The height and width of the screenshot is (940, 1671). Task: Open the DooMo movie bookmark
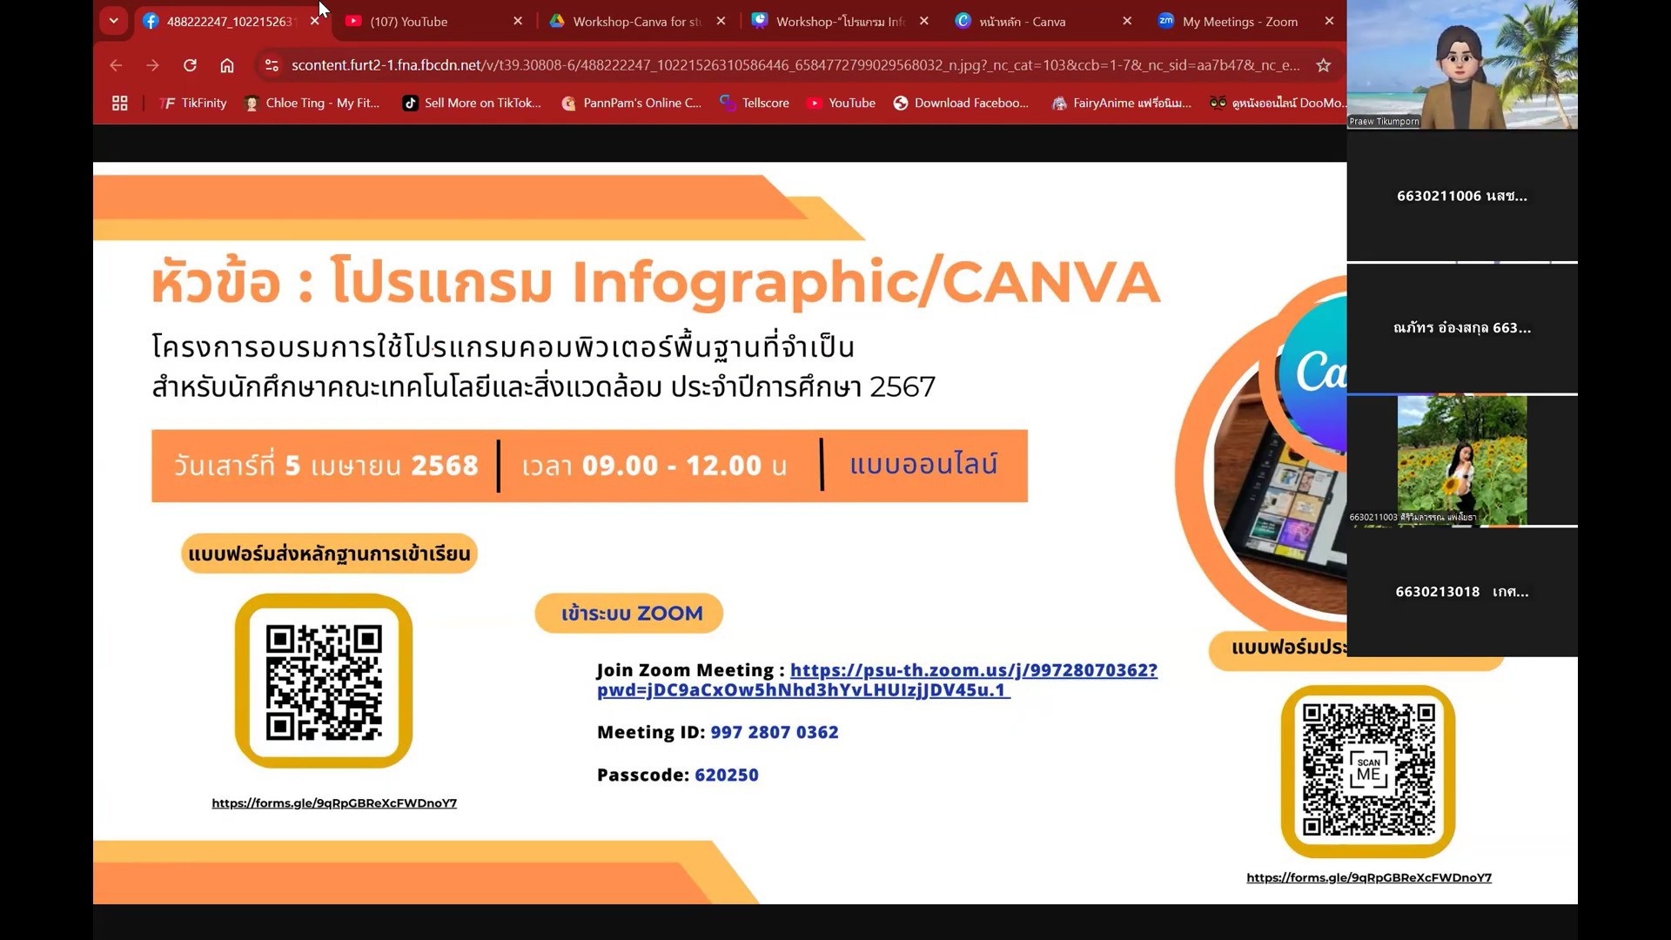1277,103
